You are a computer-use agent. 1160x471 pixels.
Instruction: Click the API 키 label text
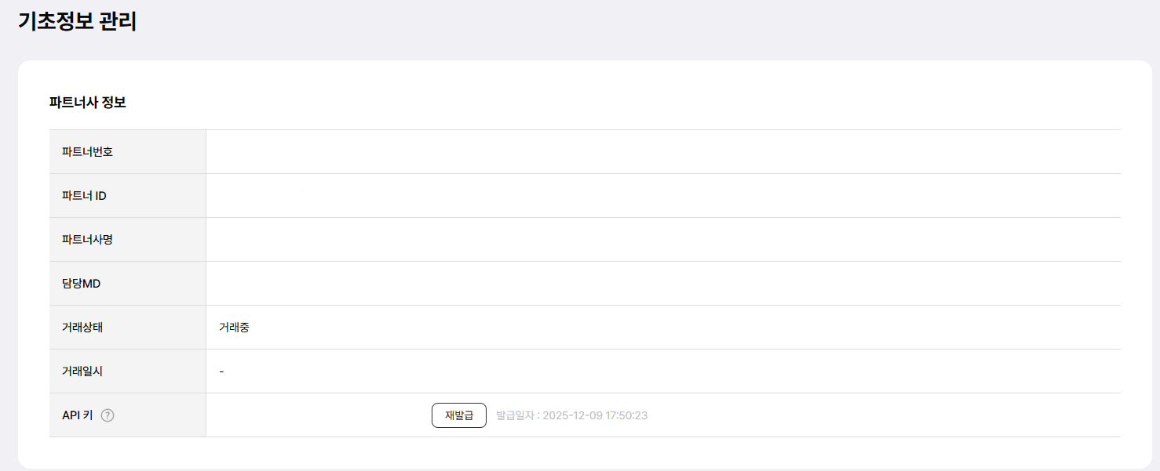click(77, 415)
